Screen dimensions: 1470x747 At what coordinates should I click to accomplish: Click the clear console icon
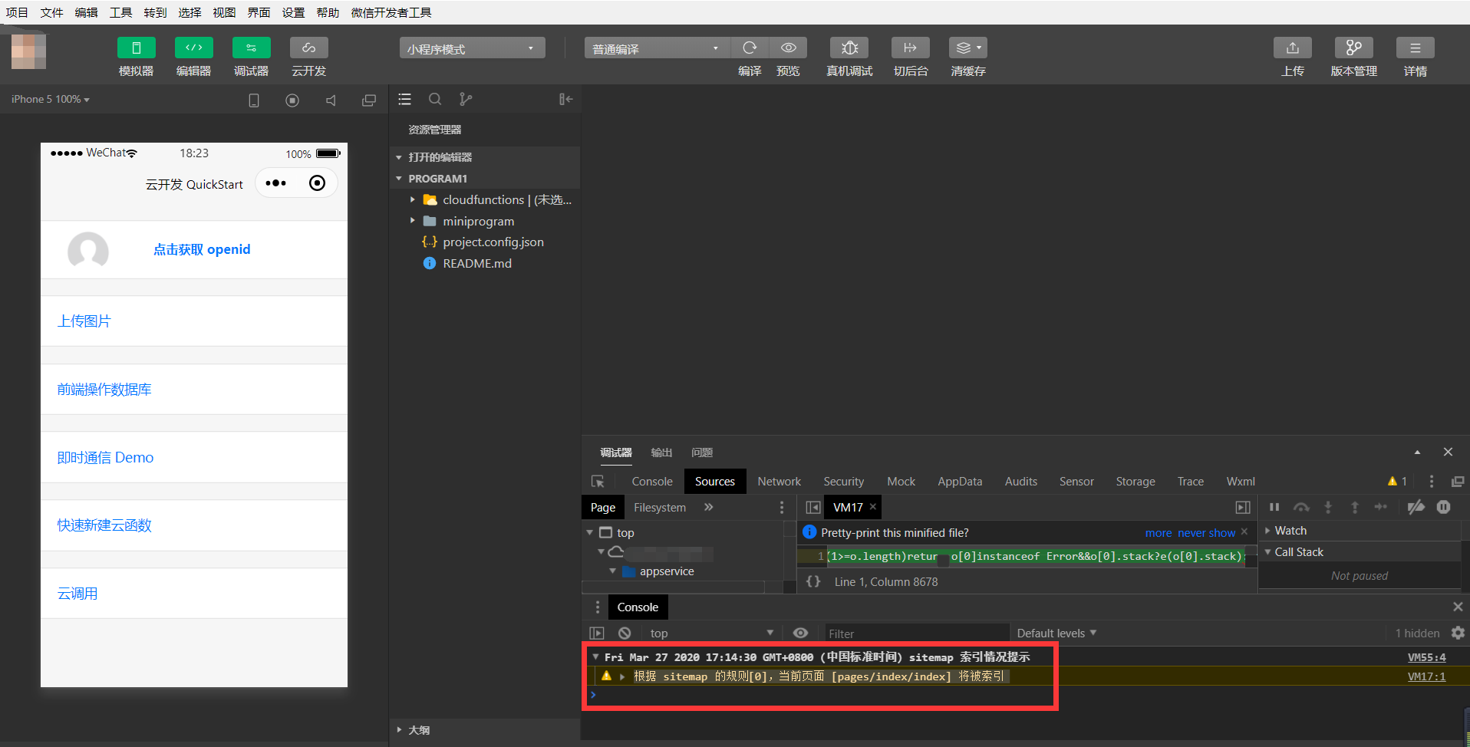click(625, 633)
